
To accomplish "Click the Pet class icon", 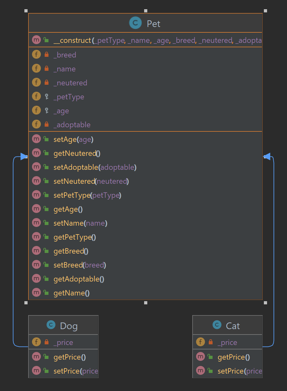I will tap(135, 23).
